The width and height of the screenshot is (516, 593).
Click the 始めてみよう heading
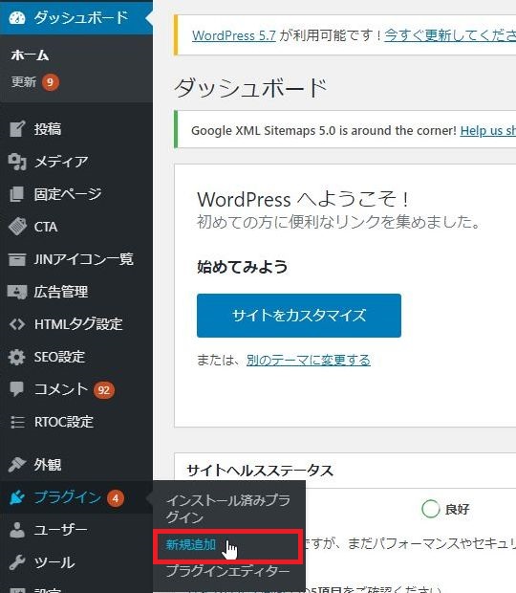[242, 267]
